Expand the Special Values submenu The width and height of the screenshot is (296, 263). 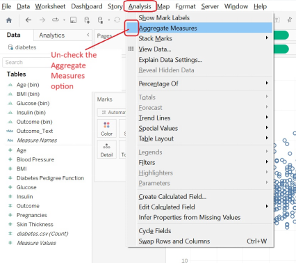(x=200, y=128)
